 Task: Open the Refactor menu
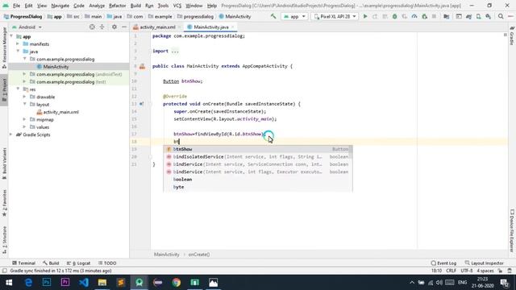(x=117, y=6)
